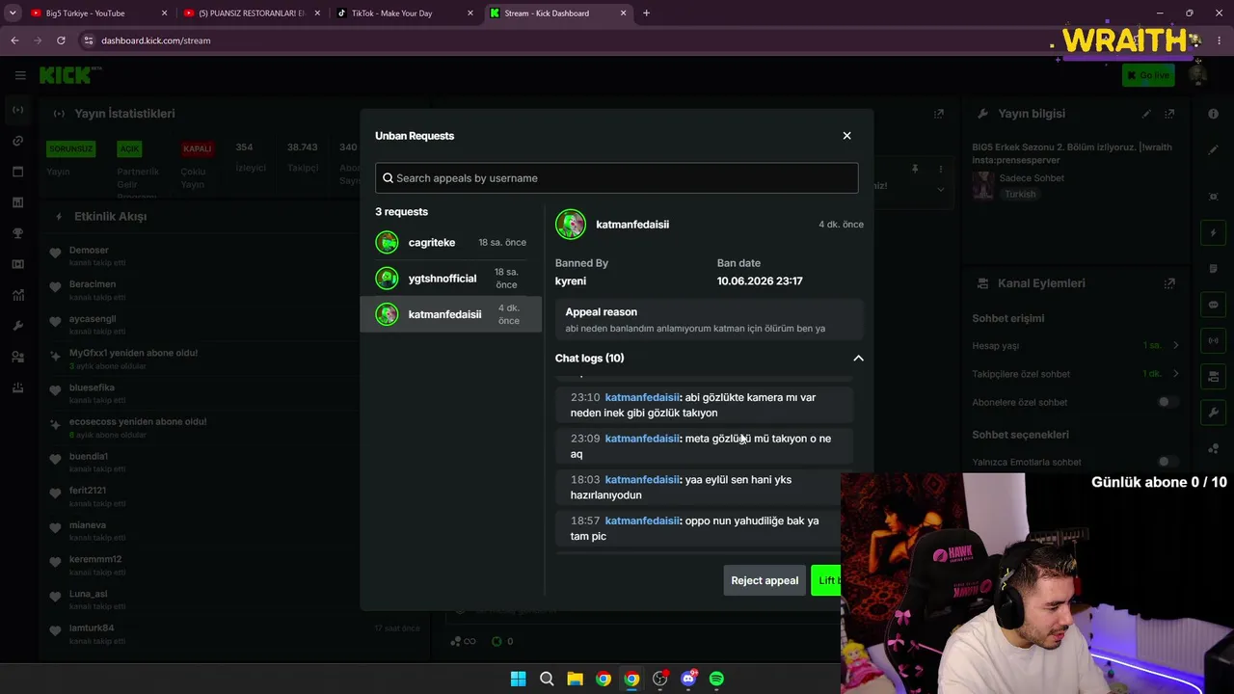Viewport: 1234px width, 694px height.
Task: Close the Unban Requests dialog
Action: pos(846,136)
